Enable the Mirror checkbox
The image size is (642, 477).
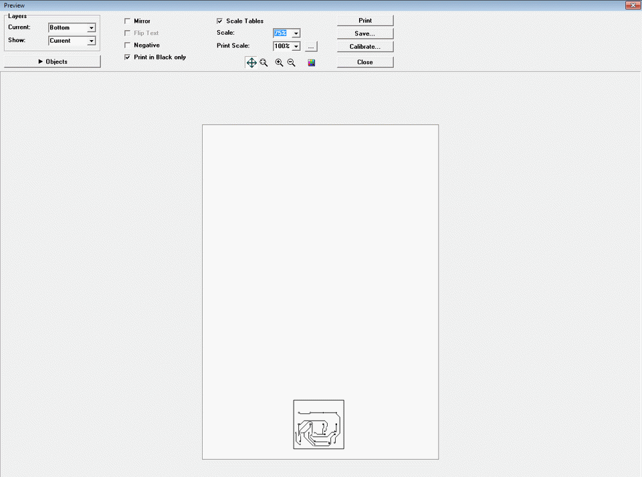[x=127, y=21]
